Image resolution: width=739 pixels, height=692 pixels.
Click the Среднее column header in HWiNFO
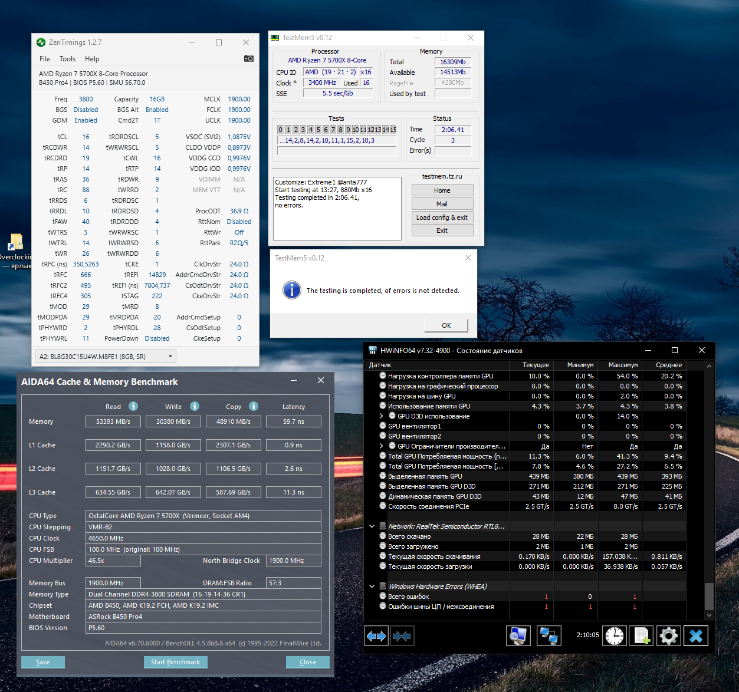point(668,365)
